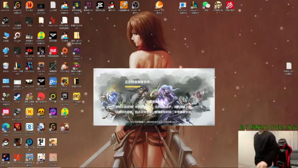Launch the Steam icon
The image size is (298, 168).
click(x=18, y=97)
